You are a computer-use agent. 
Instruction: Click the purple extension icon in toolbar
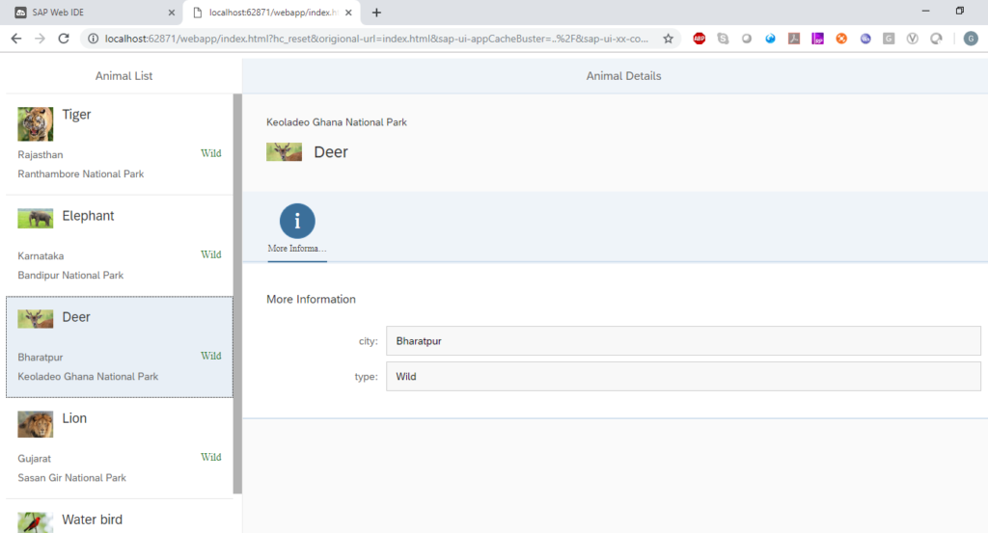[817, 39]
